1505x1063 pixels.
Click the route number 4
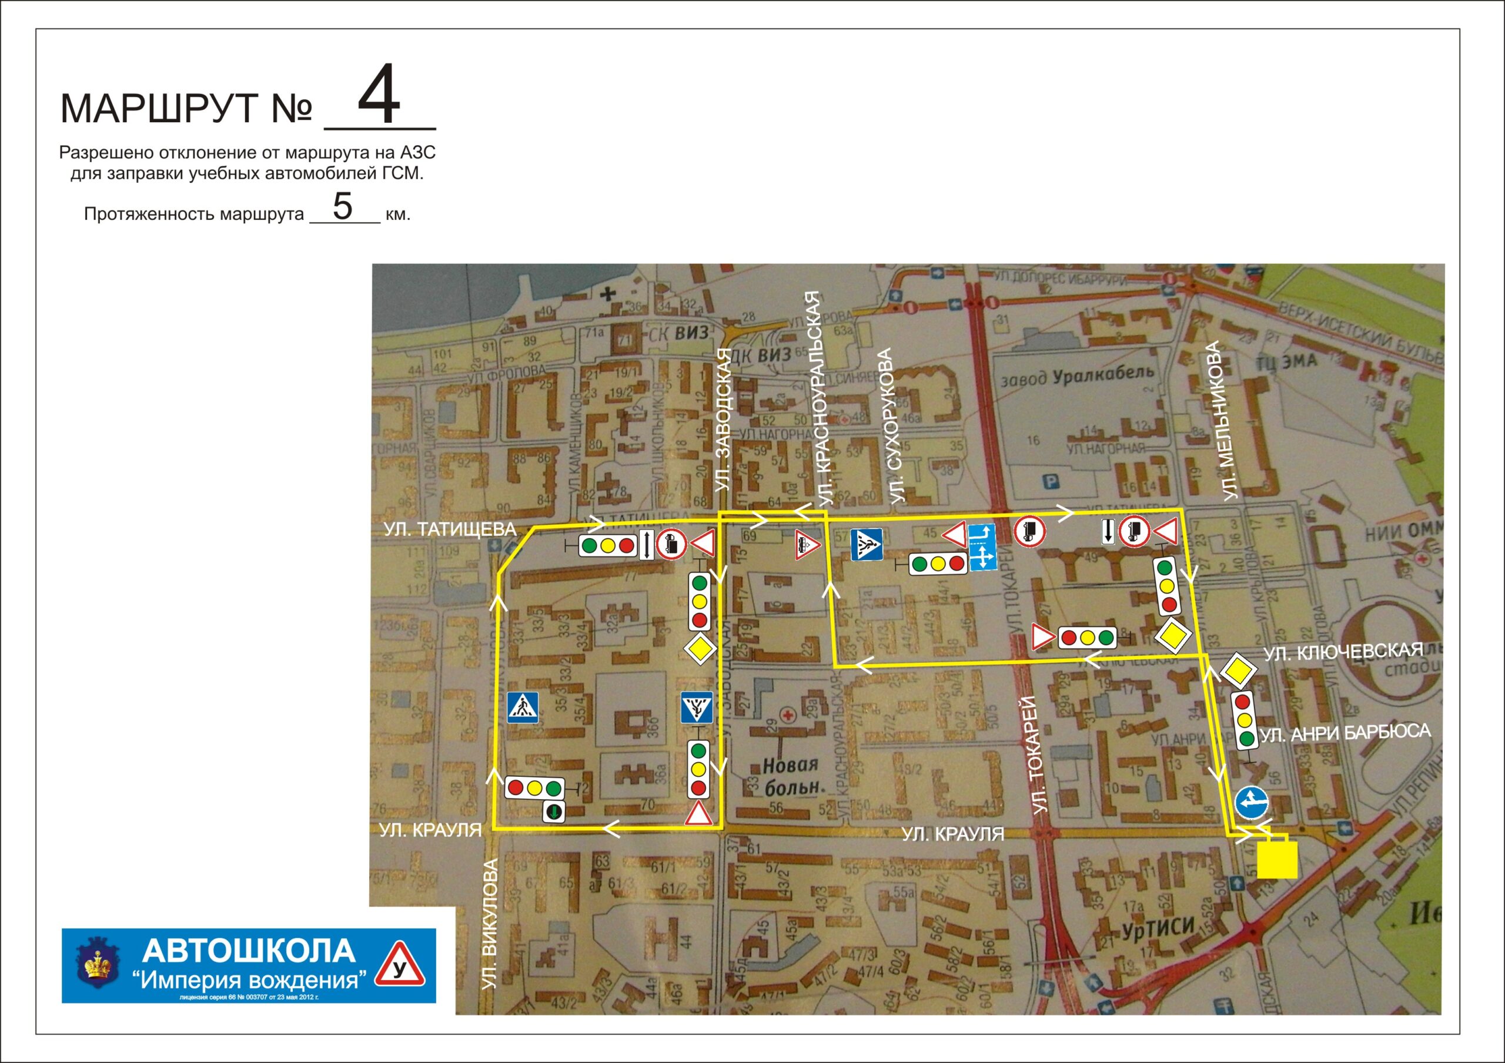click(379, 95)
